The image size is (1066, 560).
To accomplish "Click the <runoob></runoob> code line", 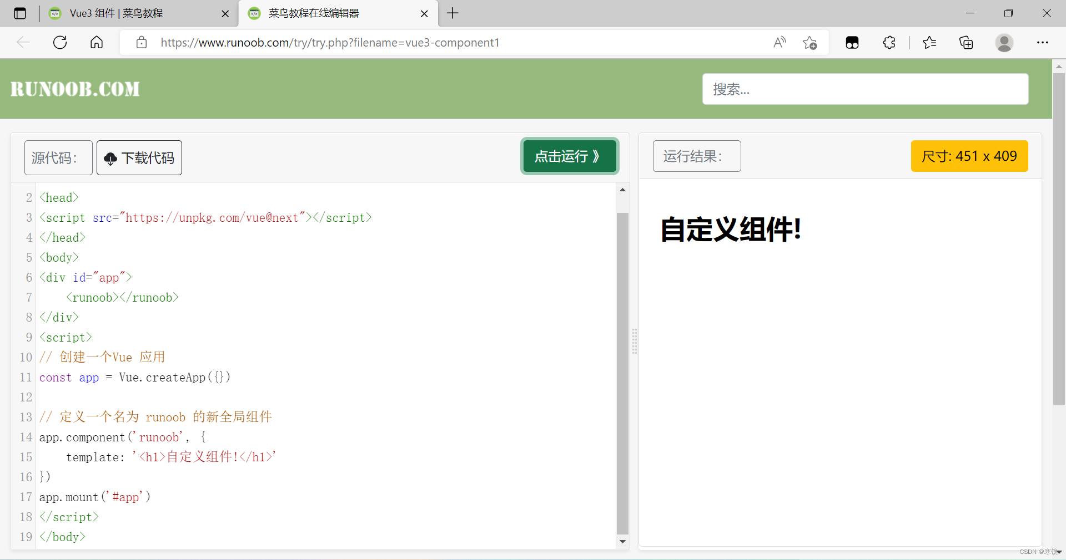I will tap(122, 297).
